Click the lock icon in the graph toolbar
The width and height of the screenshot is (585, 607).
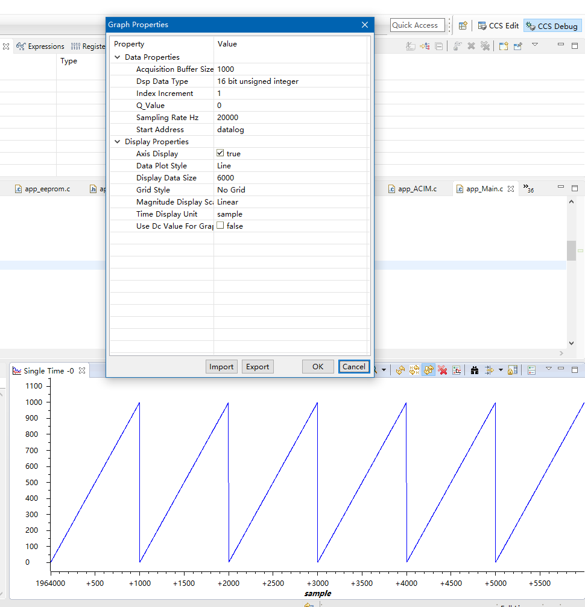[x=512, y=370]
